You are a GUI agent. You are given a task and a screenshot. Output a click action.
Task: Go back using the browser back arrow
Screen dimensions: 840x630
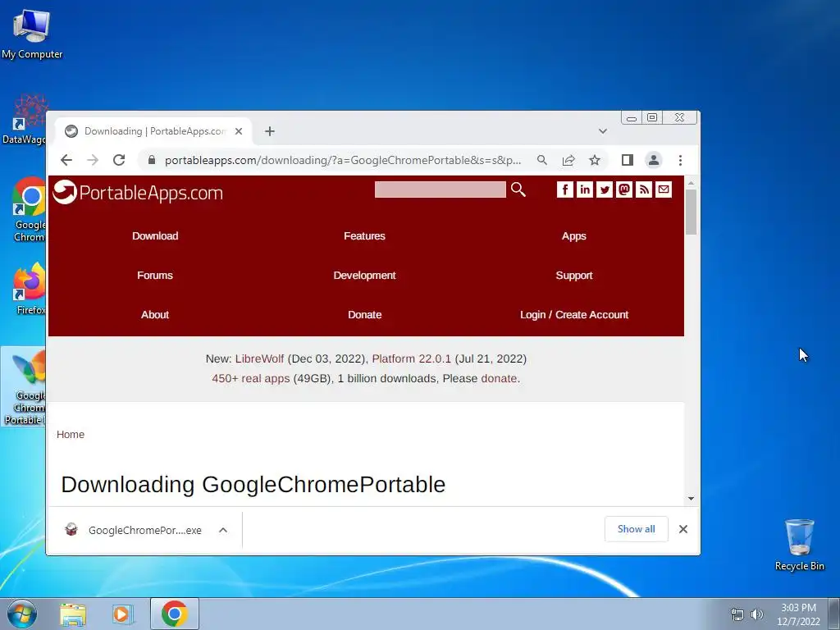[x=66, y=160]
